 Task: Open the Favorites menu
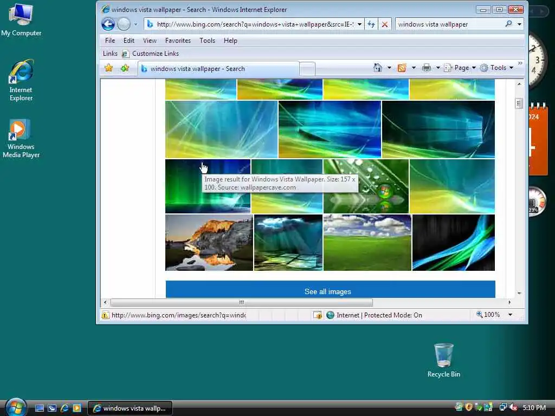tap(178, 41)
